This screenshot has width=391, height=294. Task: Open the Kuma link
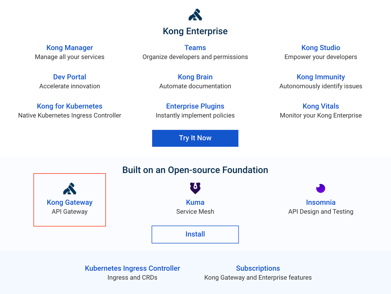coord(195,202)
